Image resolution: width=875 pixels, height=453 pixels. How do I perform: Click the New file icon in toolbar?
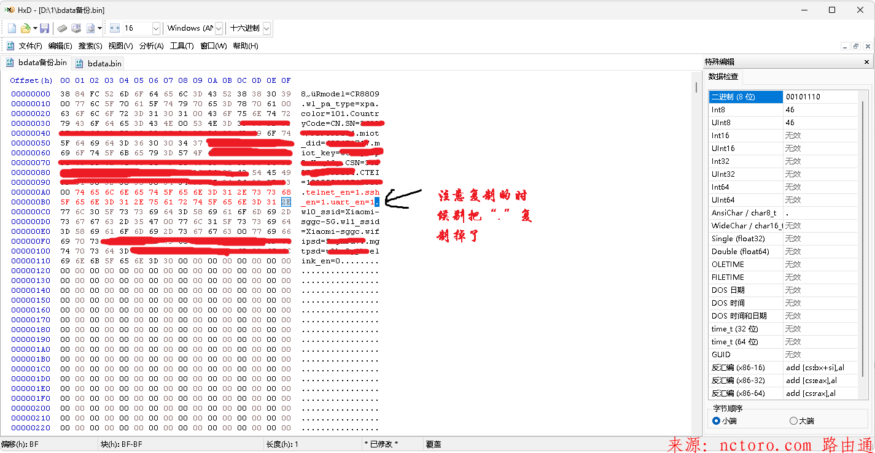coord(12,28)
